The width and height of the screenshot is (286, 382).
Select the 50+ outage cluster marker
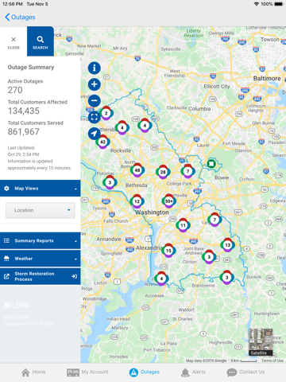(x=168, y=201)
